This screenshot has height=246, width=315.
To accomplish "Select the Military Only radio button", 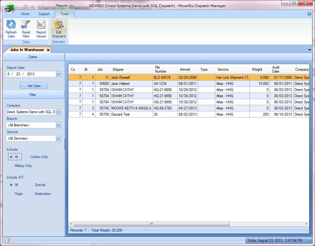I will (11, 166).
